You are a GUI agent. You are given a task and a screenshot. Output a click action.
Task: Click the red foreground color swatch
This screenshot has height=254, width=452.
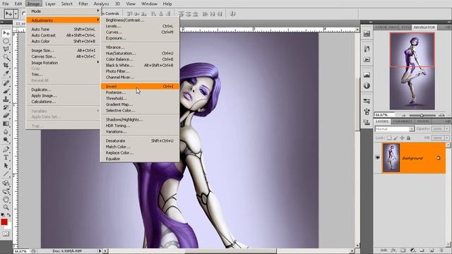coord(4,222)
